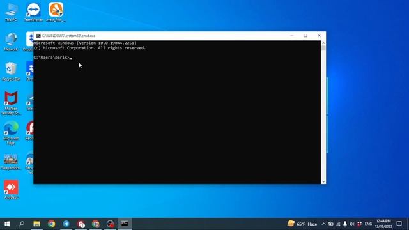Open the volume speaker icon
The image size is (409, 230).
tap(352, 224)
